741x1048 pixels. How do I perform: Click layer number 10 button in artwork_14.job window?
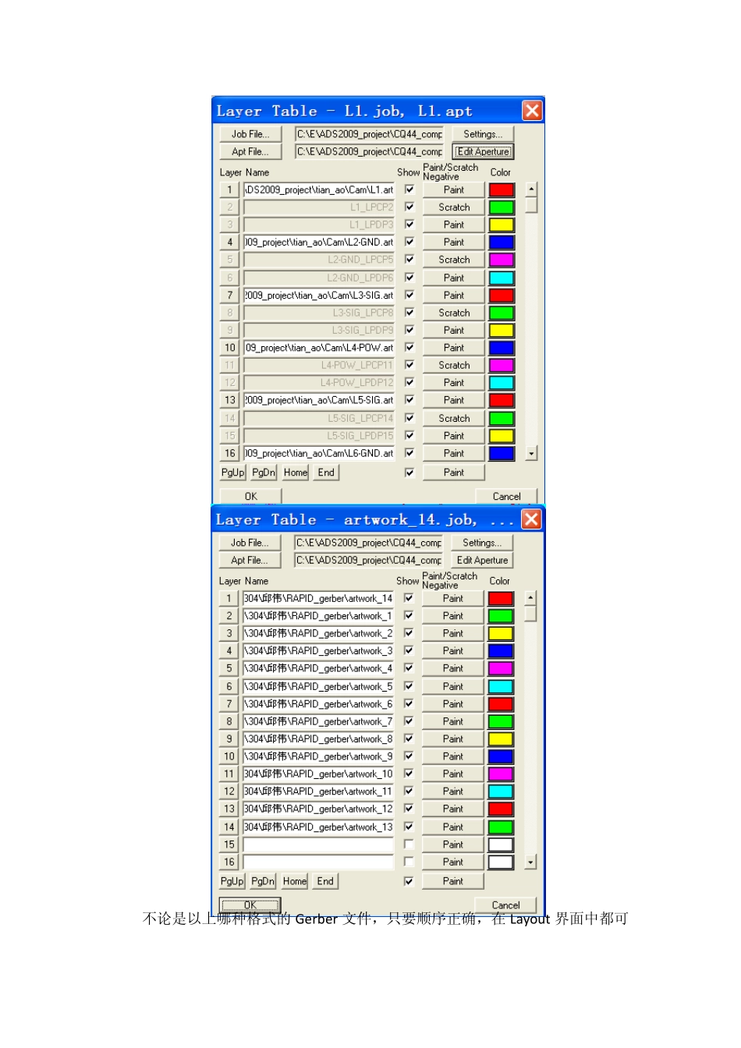point(229,756)
